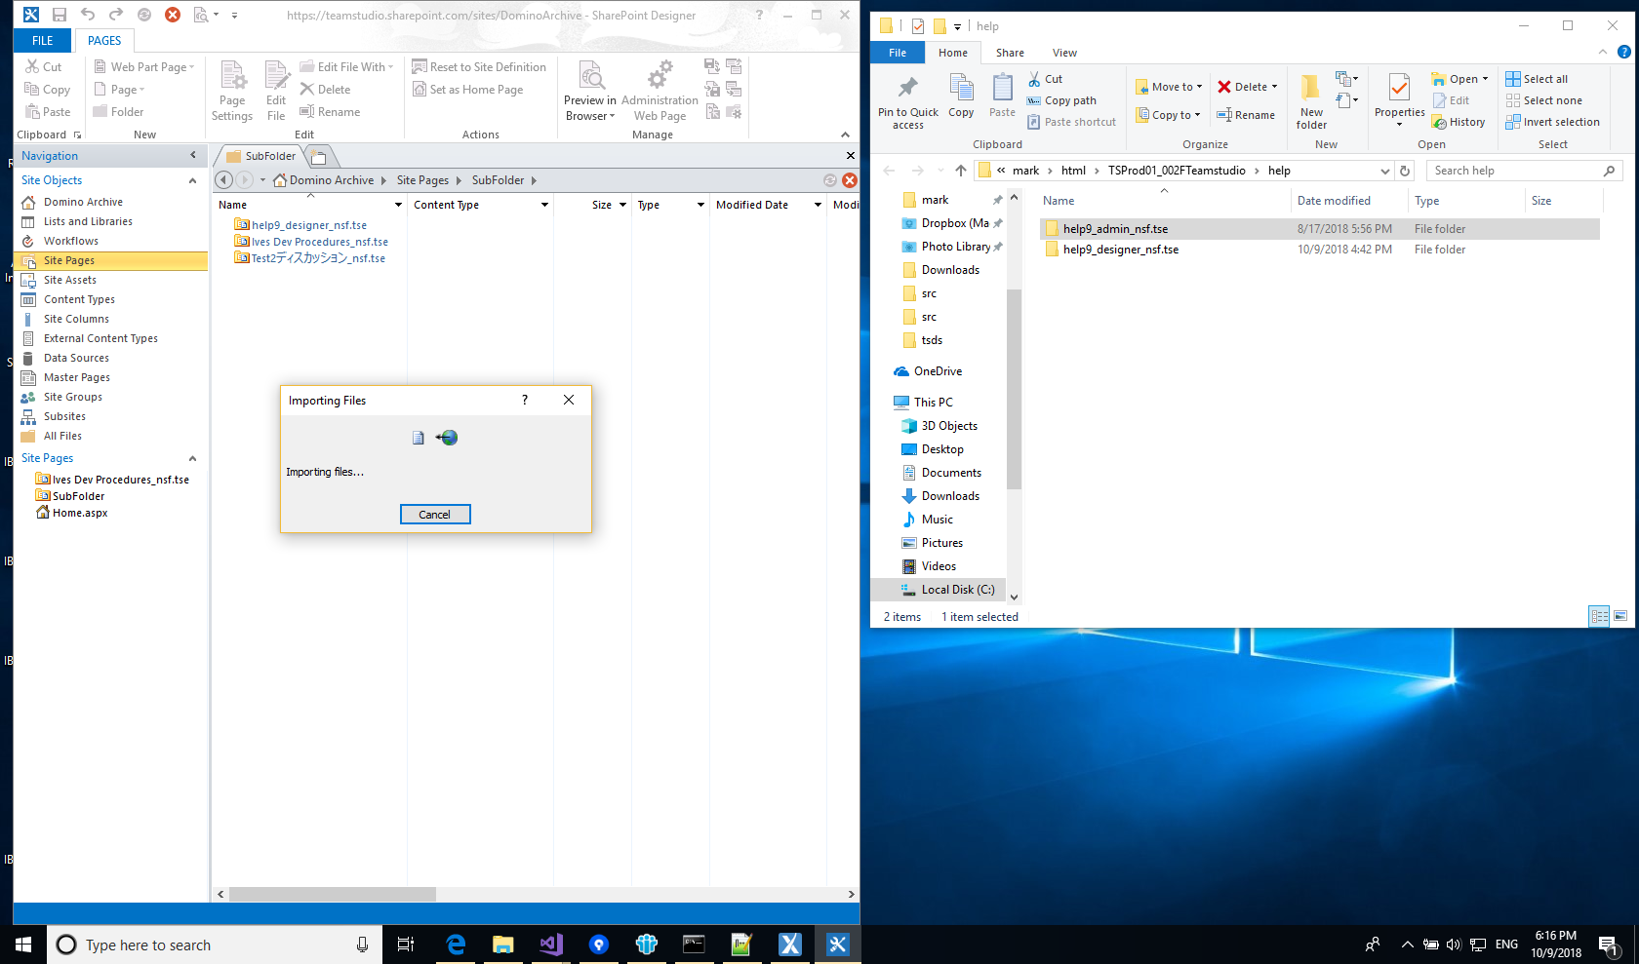Viewport: 1639px width, 964px height.
Task: Open the View tab in File Explorer
Action: pos(1064,53)
